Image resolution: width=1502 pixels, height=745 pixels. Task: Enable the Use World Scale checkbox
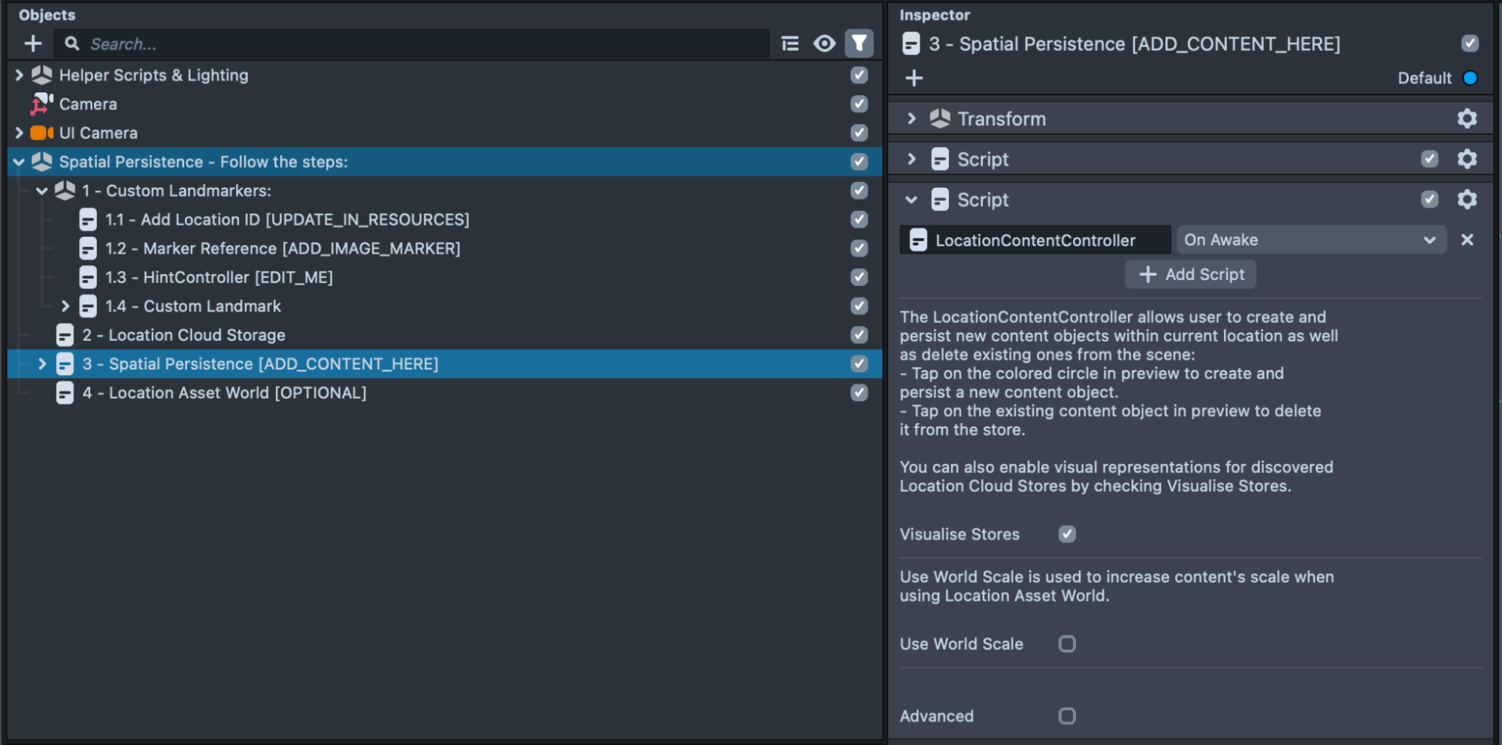(x=1067, y=644)
